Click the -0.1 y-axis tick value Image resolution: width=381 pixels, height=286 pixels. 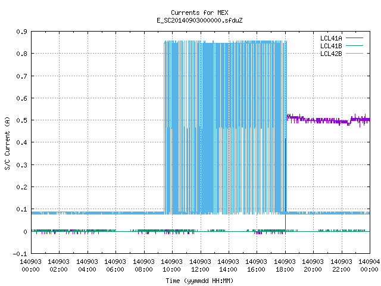(x=20, y=254)
